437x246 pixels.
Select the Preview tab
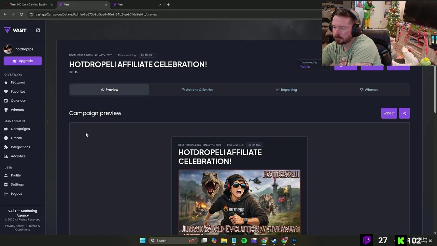pos(110,90)
